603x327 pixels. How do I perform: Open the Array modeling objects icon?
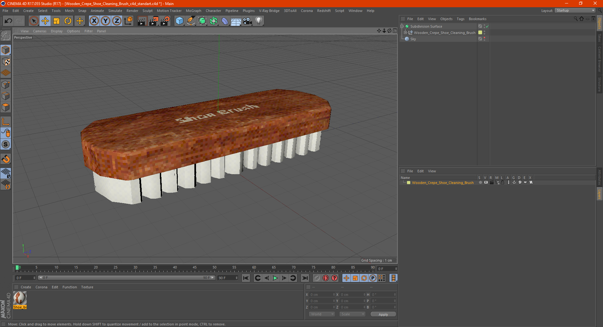tap(214, 21)
